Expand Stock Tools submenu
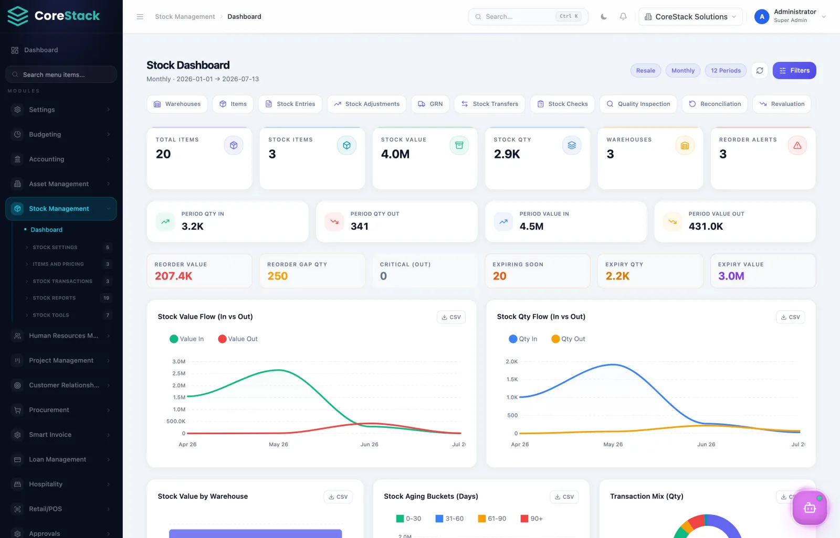840x538 pixels. pyautogui.click(x=67, y=315)
